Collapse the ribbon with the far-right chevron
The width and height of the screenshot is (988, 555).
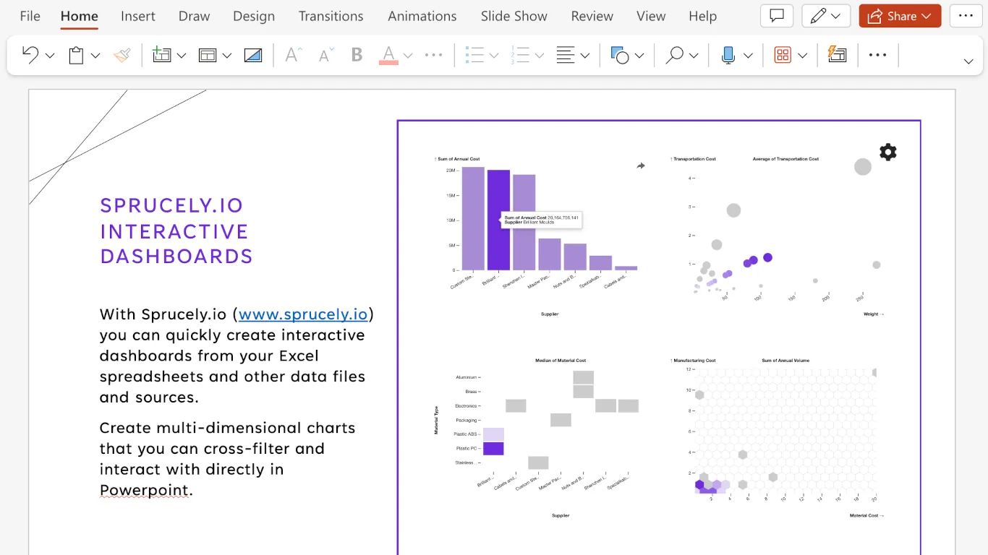click(969, 61)
